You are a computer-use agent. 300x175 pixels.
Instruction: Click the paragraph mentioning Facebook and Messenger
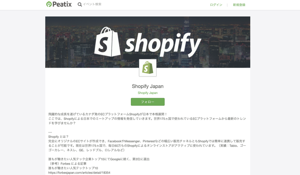pos(147,146)
